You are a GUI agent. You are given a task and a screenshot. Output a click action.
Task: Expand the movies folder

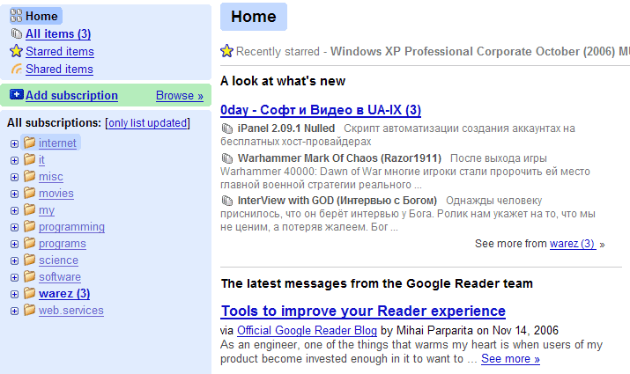[x=14, y=194]
